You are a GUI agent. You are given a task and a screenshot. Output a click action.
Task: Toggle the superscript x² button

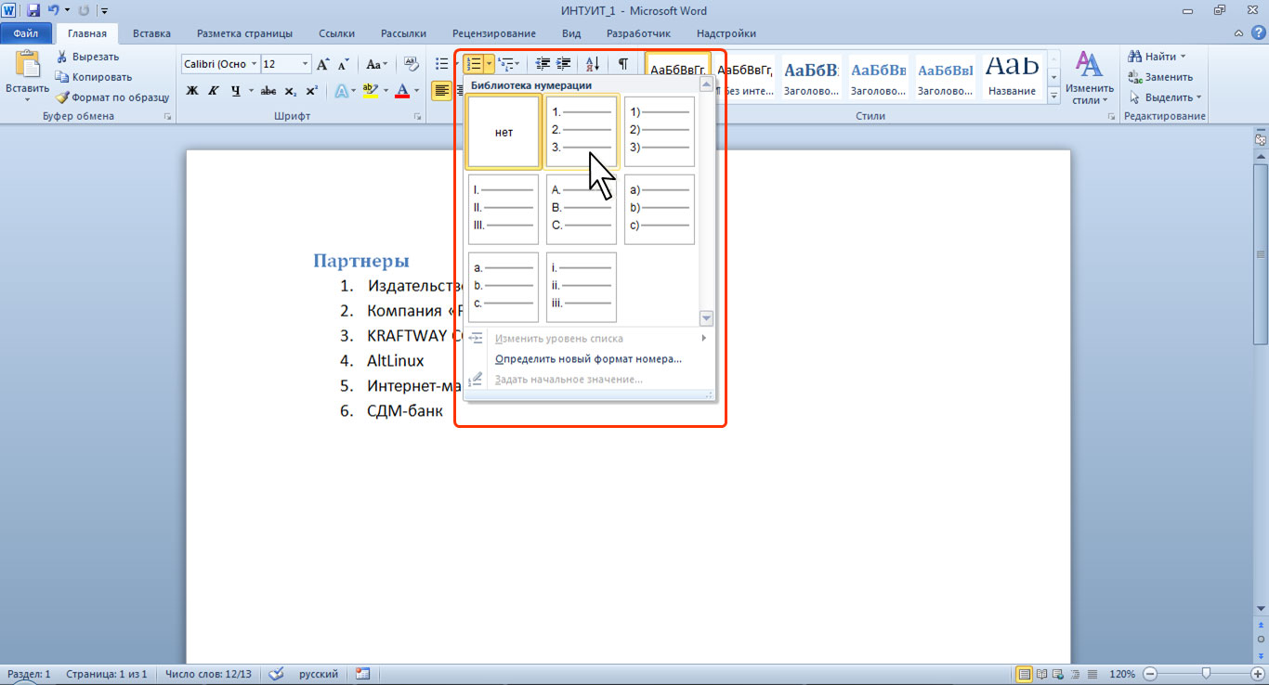pos(312,91)
